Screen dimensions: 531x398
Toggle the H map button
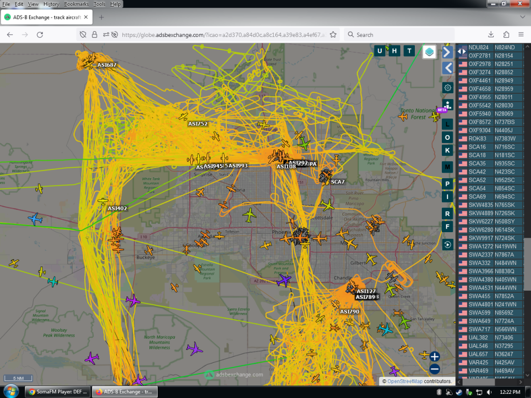[x=394, y=51]
